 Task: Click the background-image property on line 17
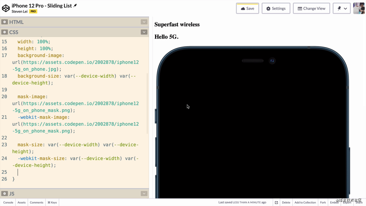coord(40,56)
